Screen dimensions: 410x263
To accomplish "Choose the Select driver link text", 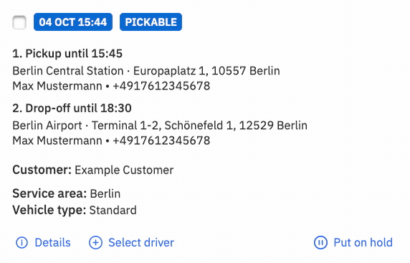I will (141, 243).
